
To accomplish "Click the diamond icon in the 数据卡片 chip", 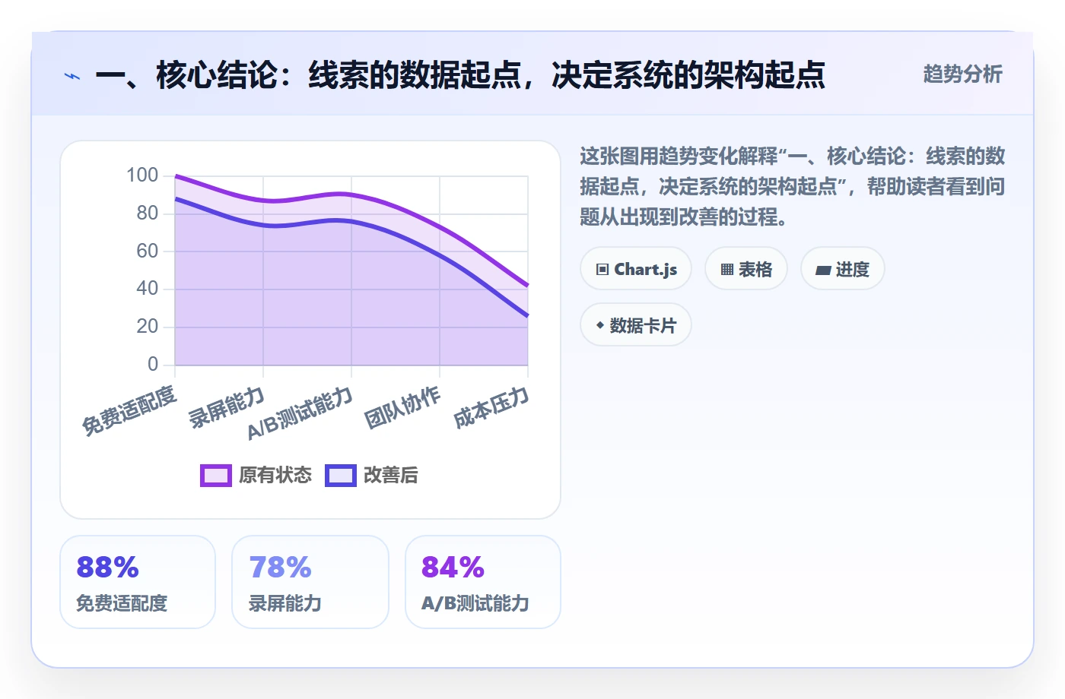I will point(600,325).
